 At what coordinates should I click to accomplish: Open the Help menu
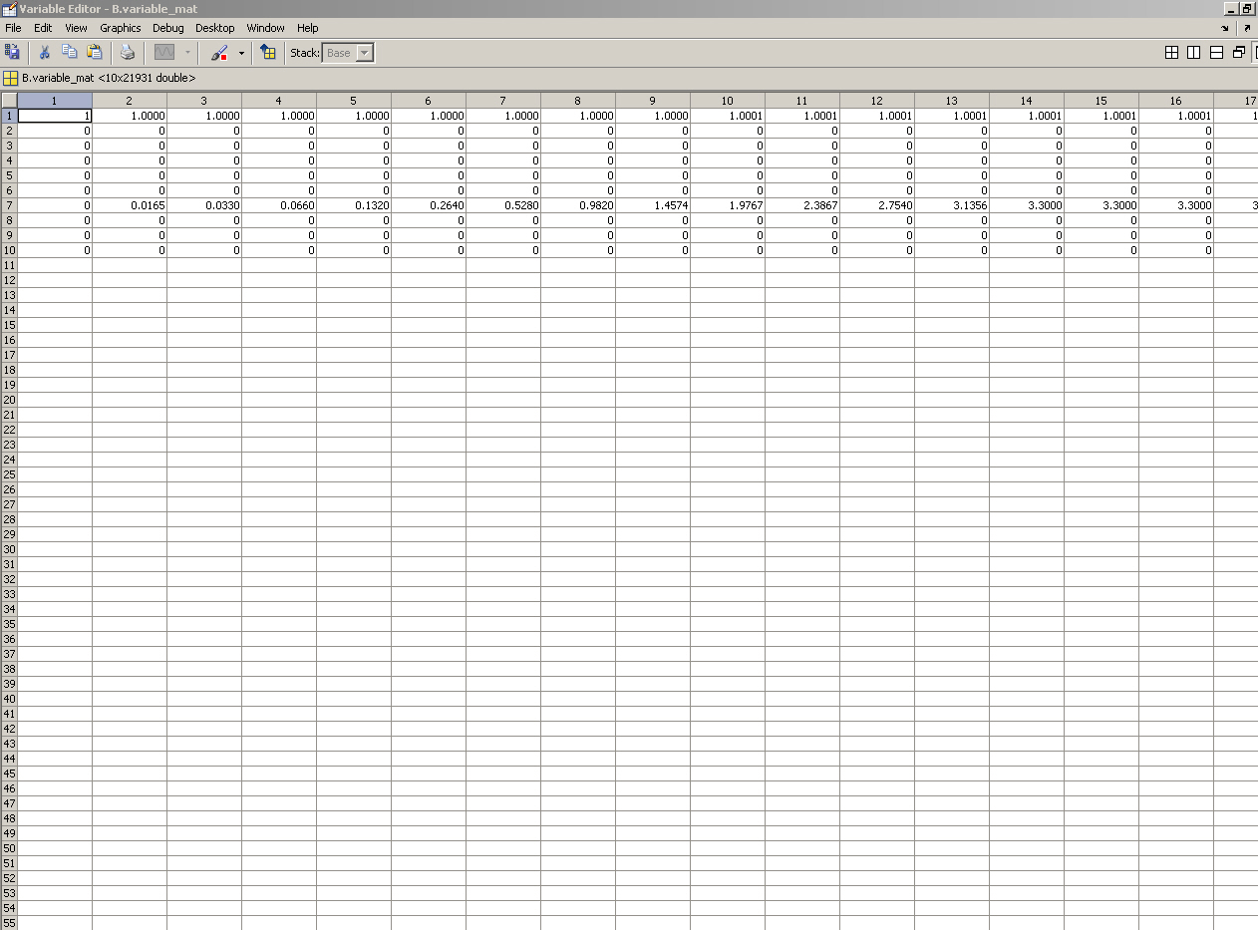tap(308, 28)
